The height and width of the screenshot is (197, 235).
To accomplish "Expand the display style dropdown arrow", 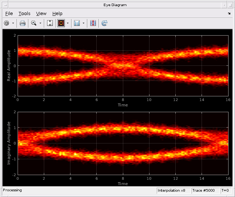I will (x=68, y=23).
